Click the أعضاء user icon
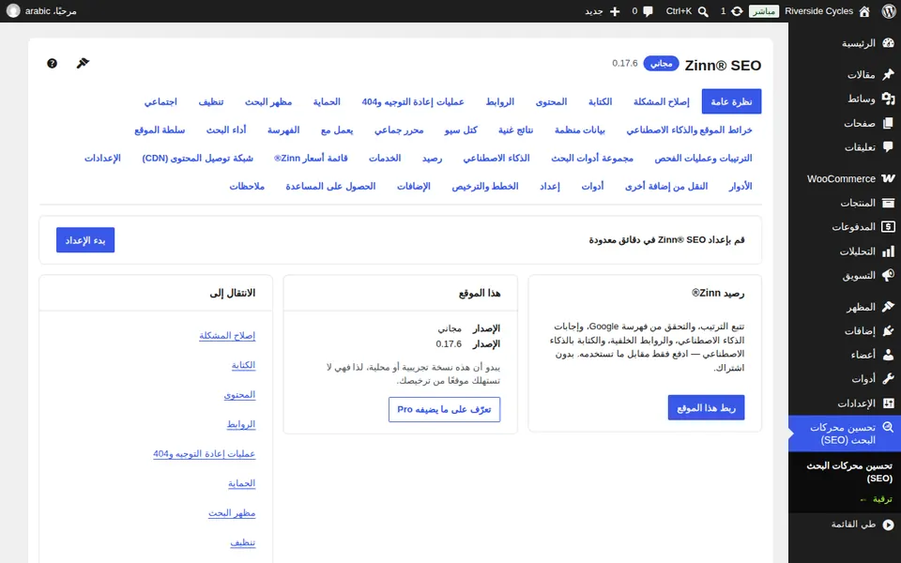The height and width of the screenshot is (563, 901). 889,355
